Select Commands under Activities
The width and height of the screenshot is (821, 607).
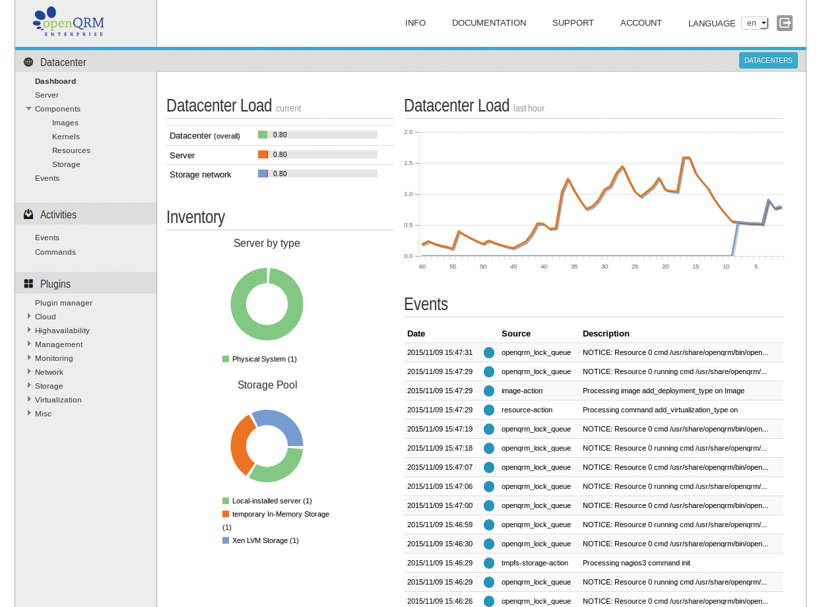click(55, 251)
